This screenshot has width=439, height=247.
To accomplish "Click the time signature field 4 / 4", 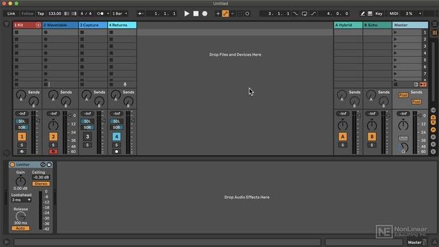I will coord(86,14).
